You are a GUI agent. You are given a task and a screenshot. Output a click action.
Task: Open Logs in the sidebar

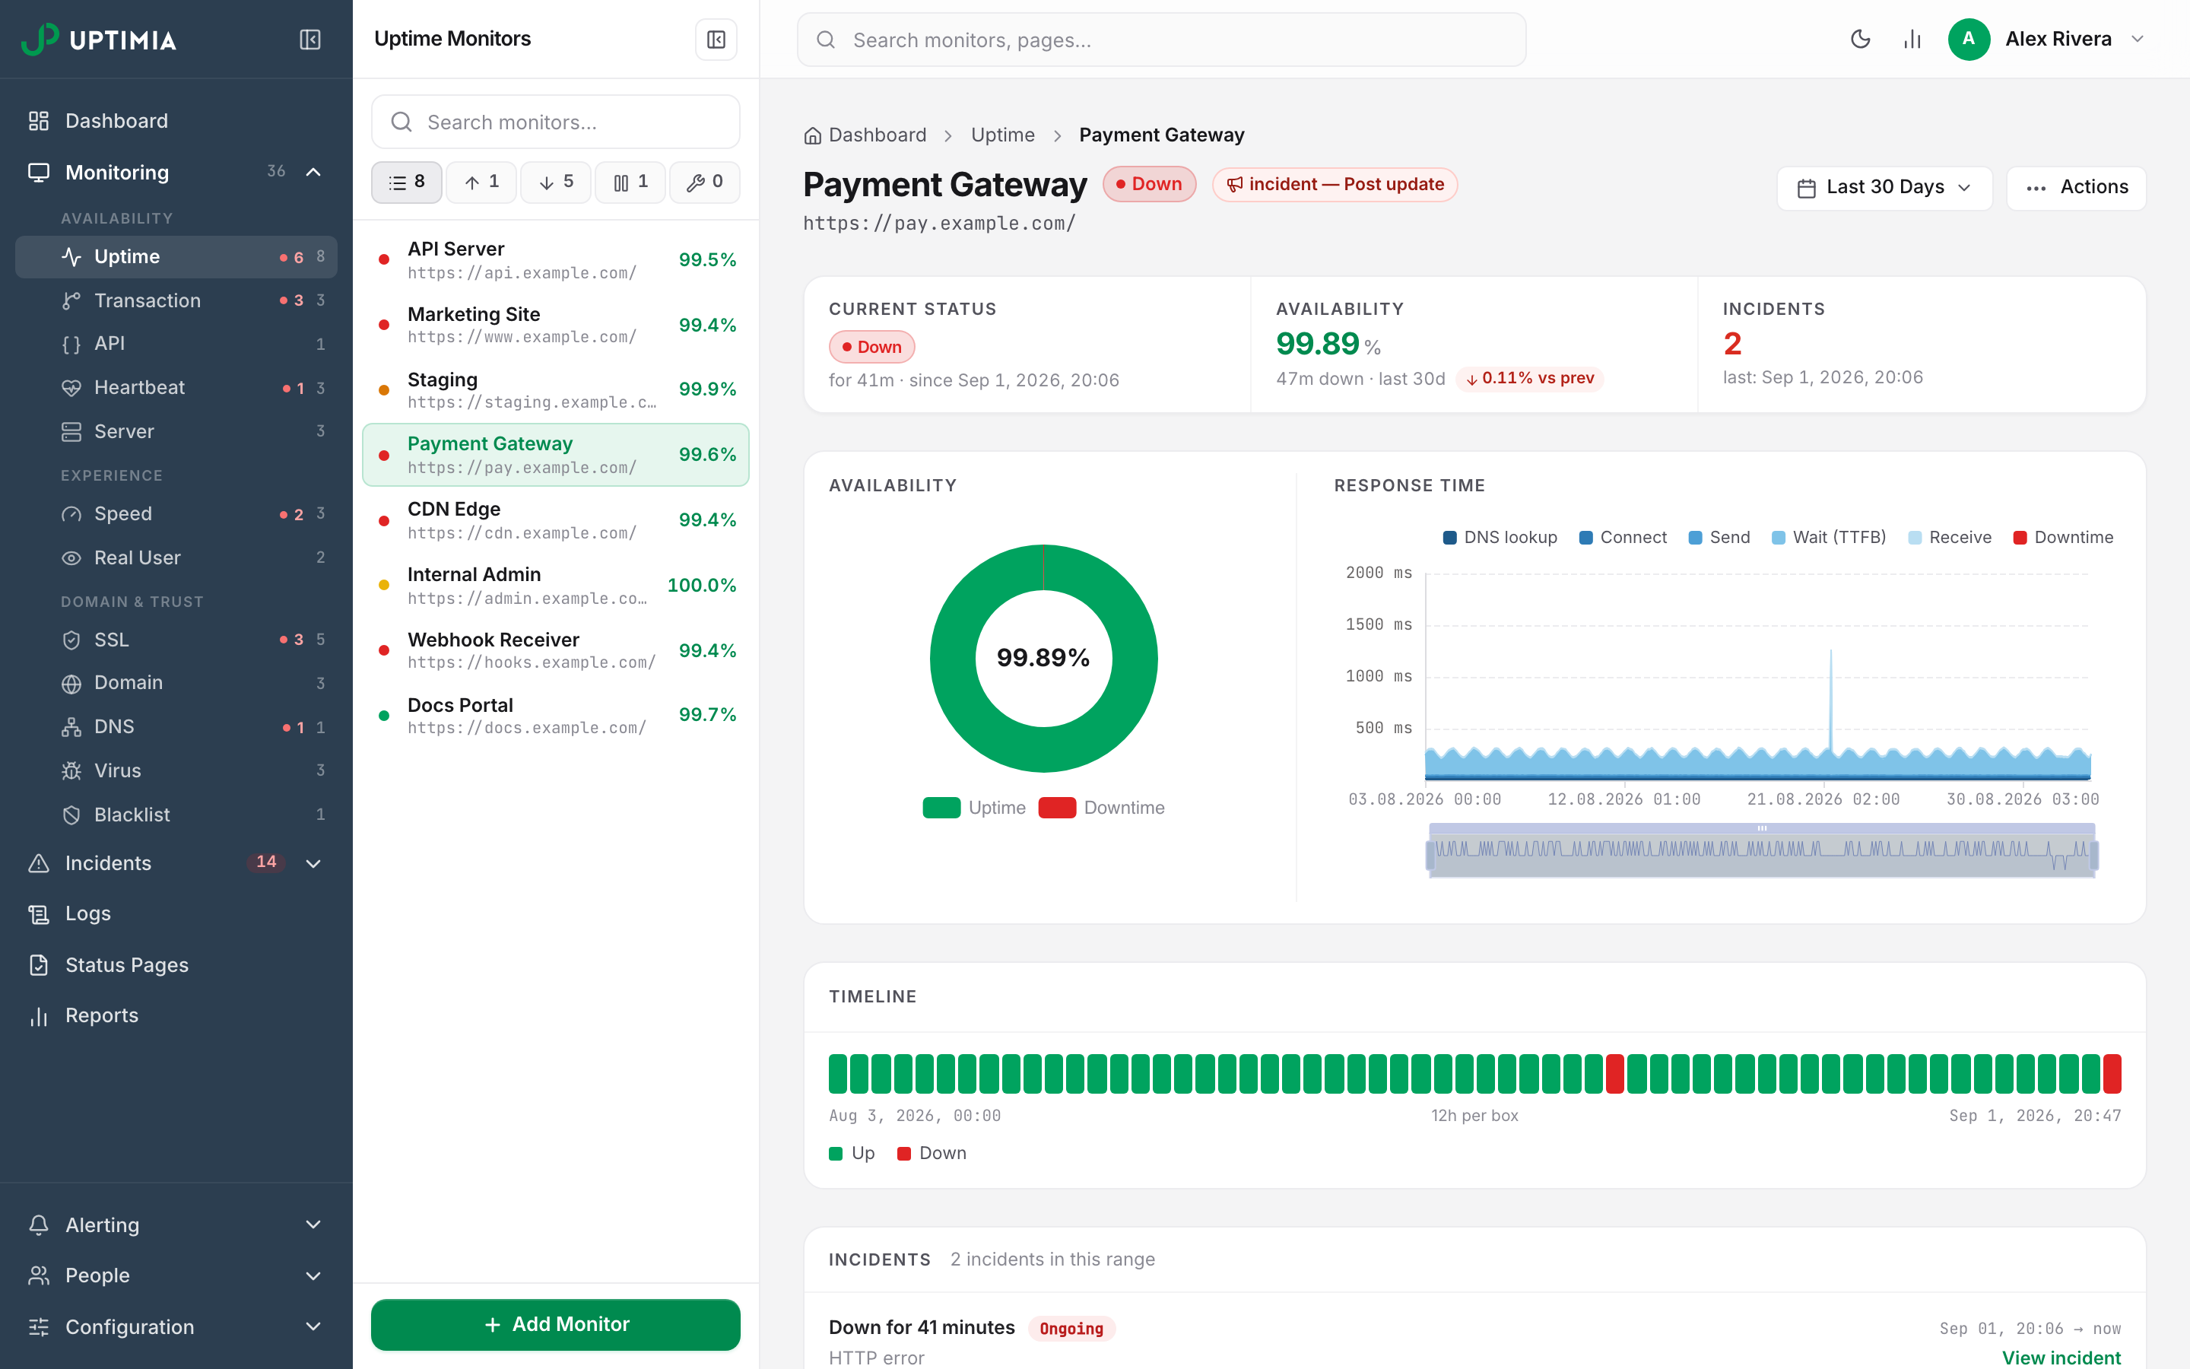click(176, 914)
